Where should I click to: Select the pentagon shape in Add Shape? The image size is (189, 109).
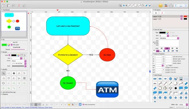pos(155,97)
